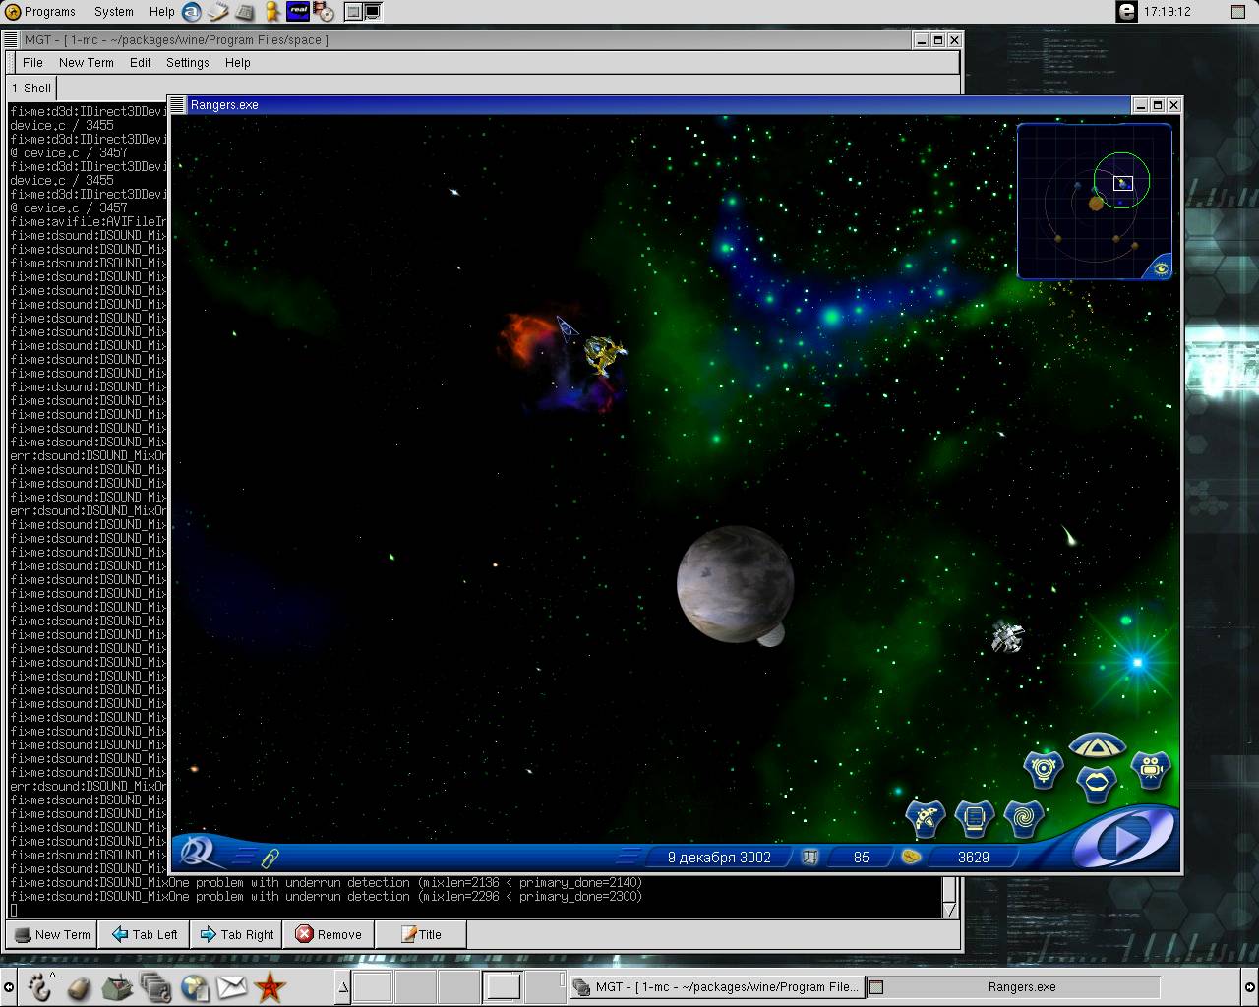The image size is (1259, 1007).
Task: Open the New Term menu in MGT
Action: point(87,62)
